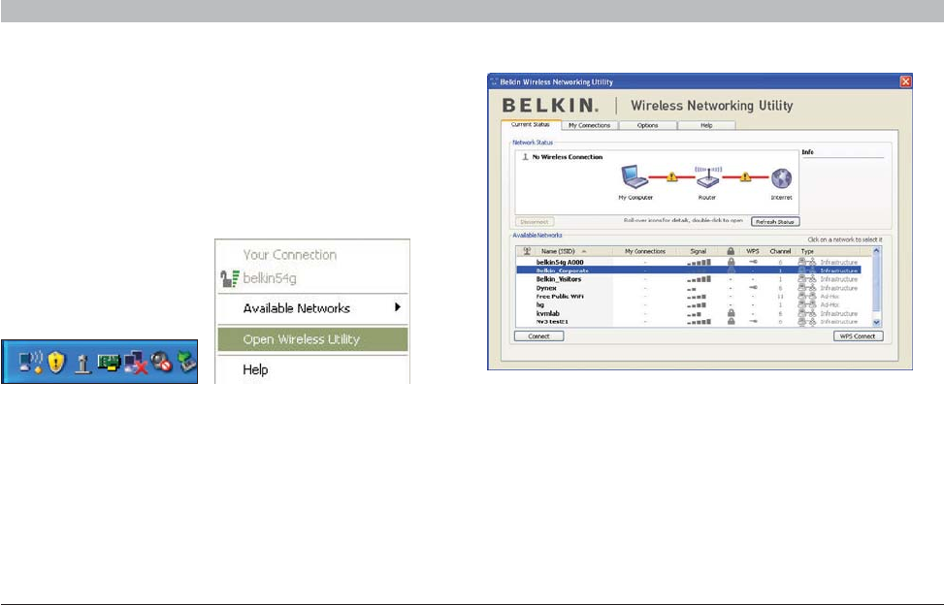The image size is (944, 605).
Task: Click the Refresh Status button
Action: tap(775, 222)
